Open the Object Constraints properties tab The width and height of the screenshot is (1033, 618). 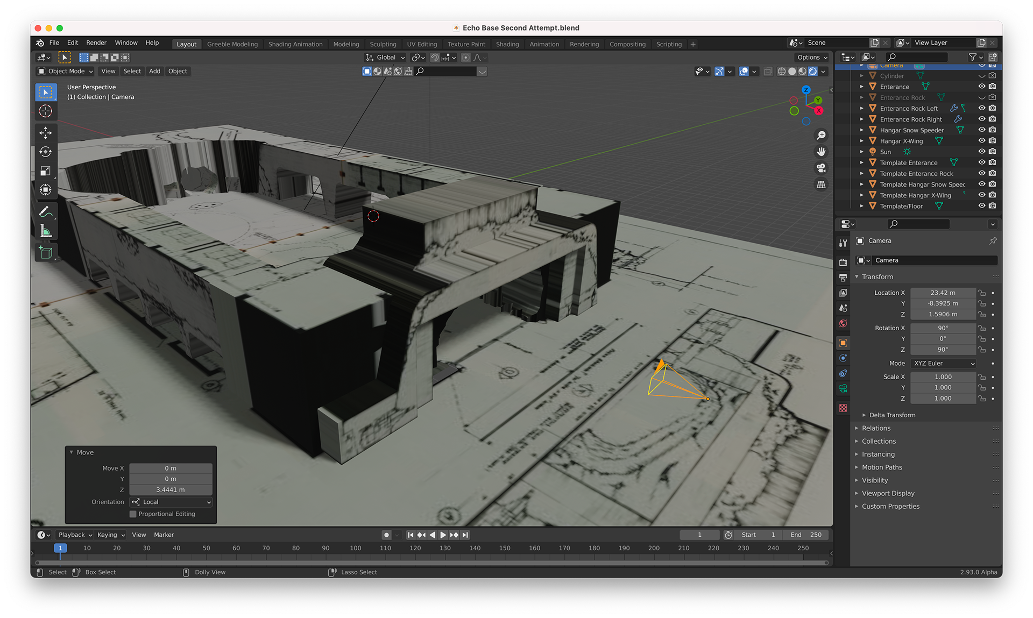pos(843,373)
